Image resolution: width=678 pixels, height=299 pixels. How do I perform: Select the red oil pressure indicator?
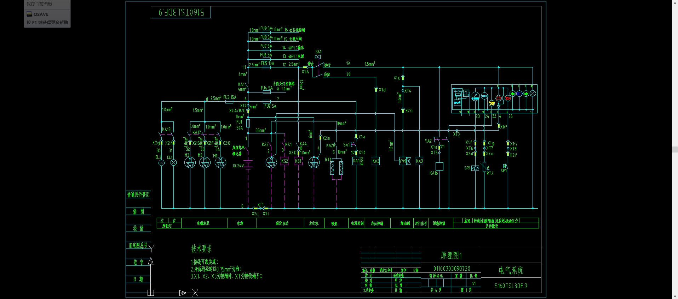(507, 98)
